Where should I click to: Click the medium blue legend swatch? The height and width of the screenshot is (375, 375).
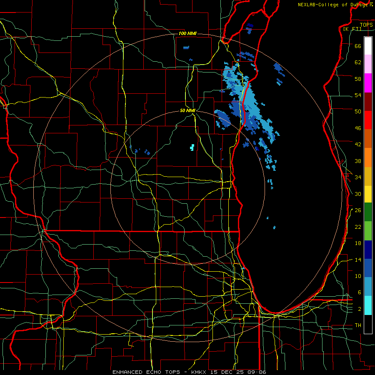click(368, 268)
